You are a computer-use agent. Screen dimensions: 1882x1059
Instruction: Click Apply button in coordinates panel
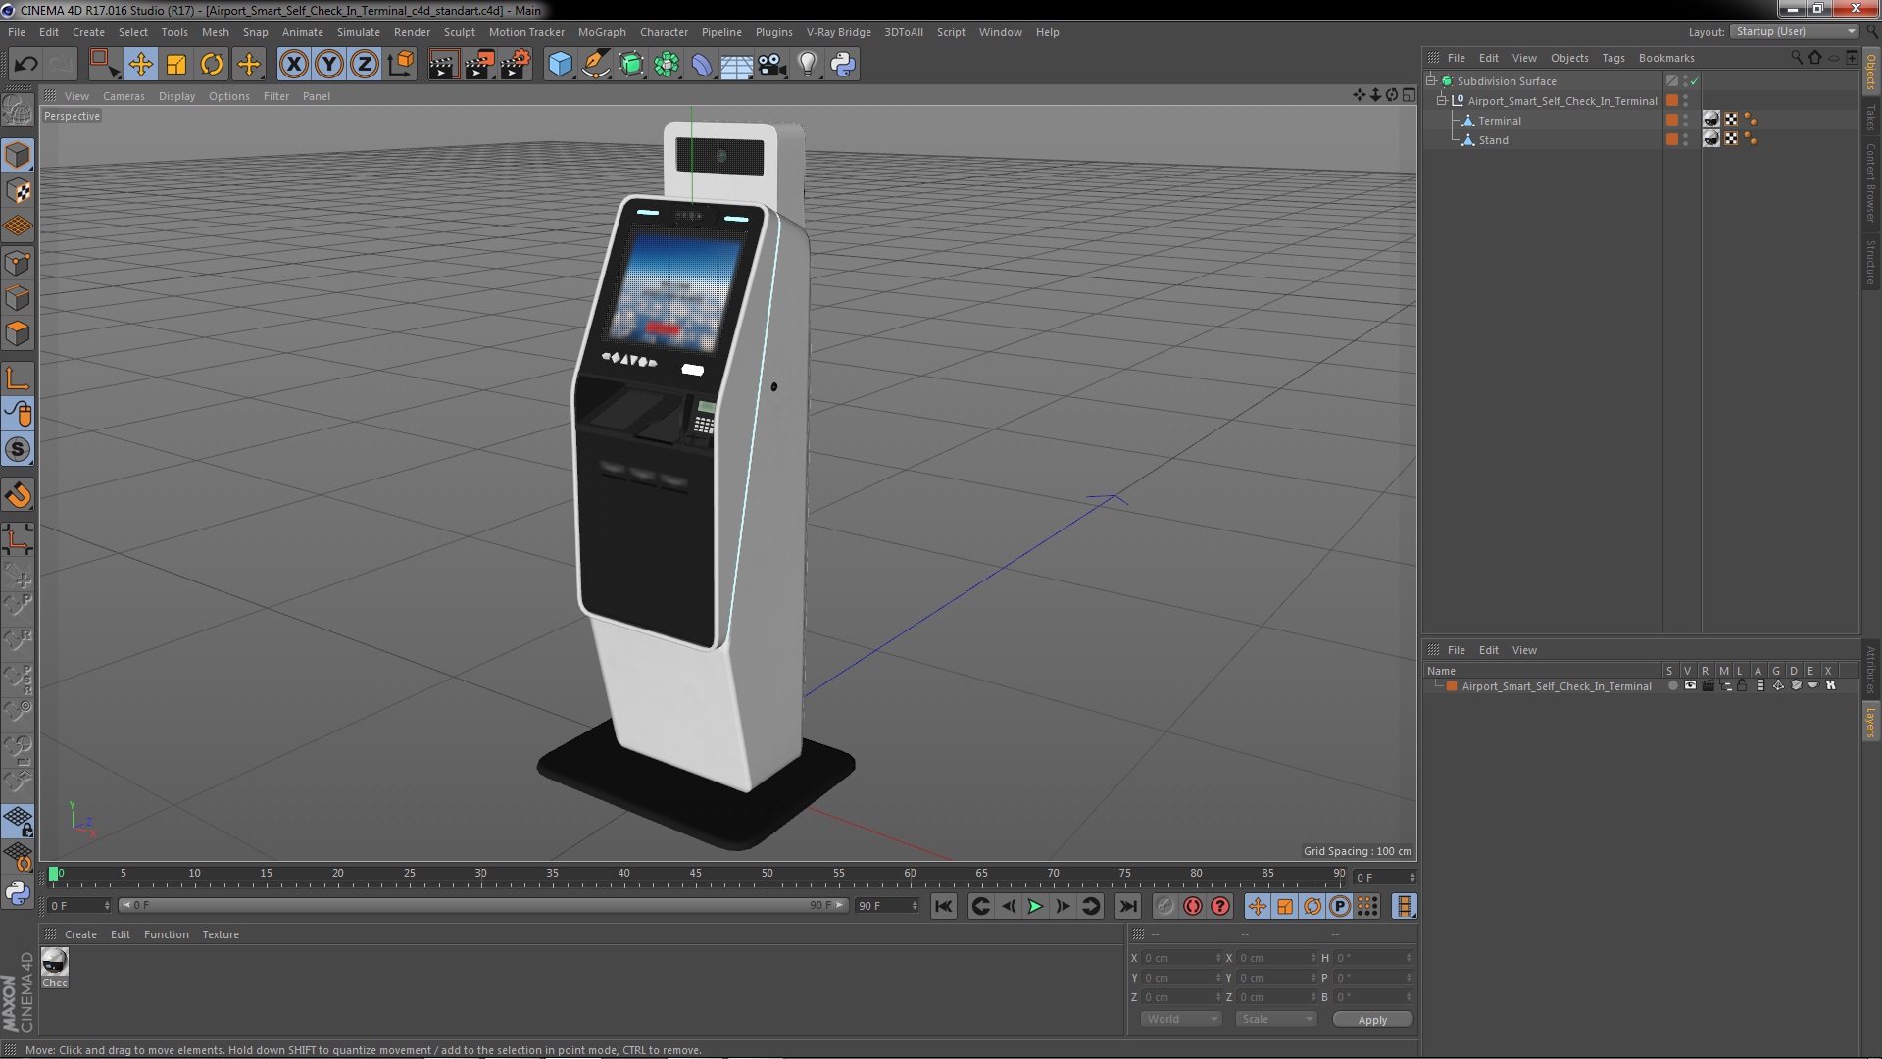(1371, 1019)
